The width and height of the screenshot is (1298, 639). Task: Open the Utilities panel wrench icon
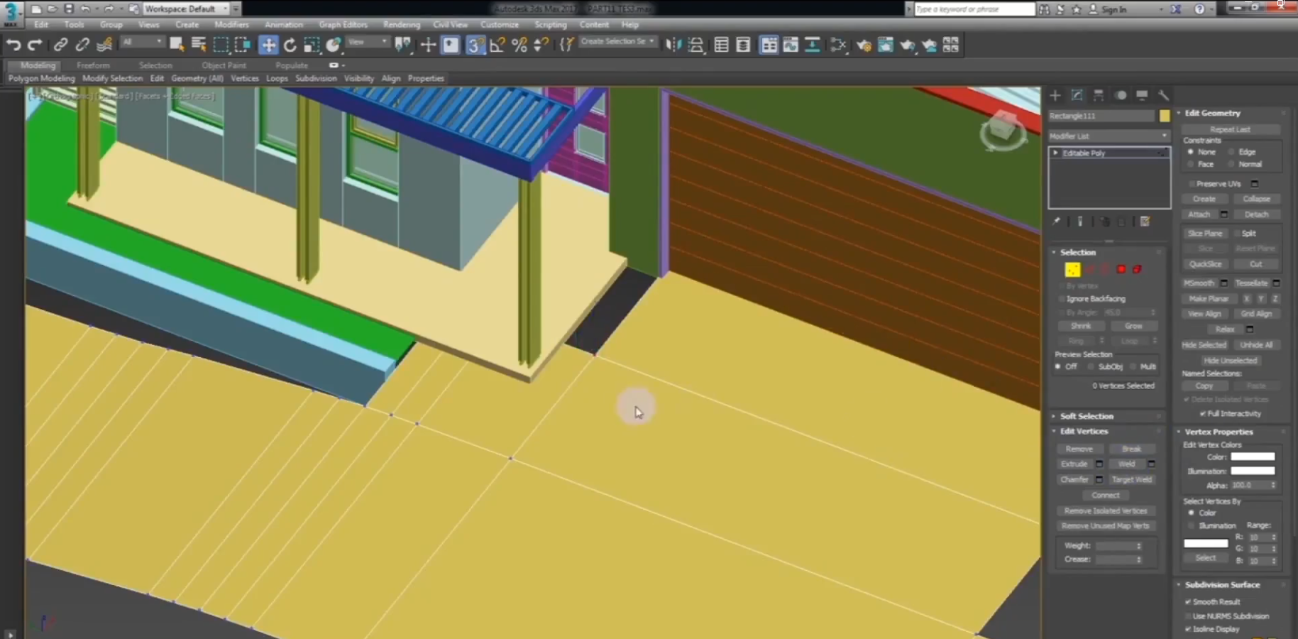pyautogui.click(x=1162, y=94)
